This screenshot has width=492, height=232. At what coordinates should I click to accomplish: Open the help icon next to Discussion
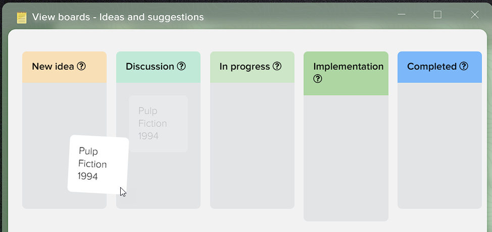181,66
